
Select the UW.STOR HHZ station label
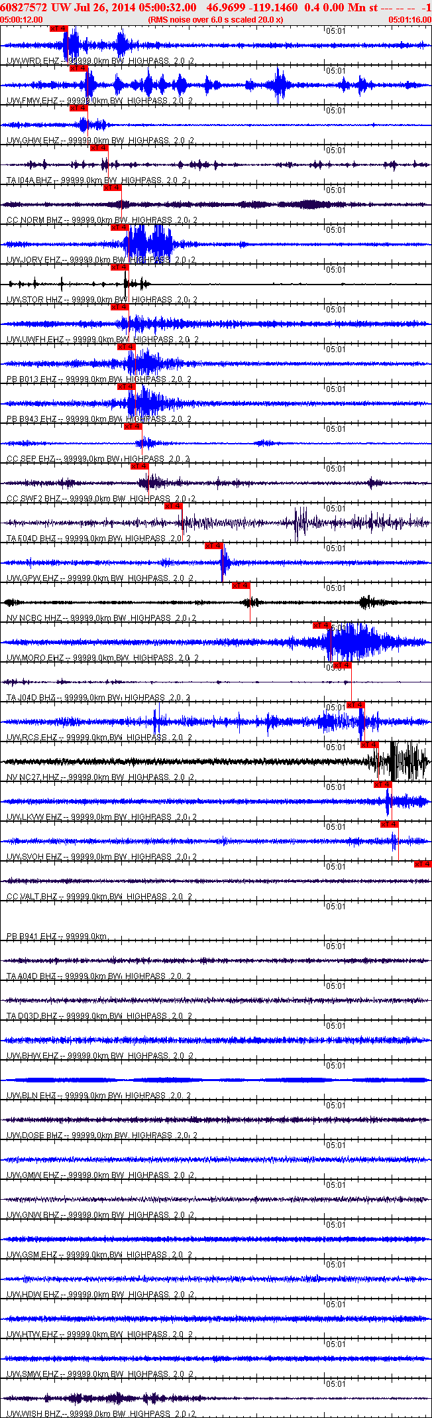(101, 299)
